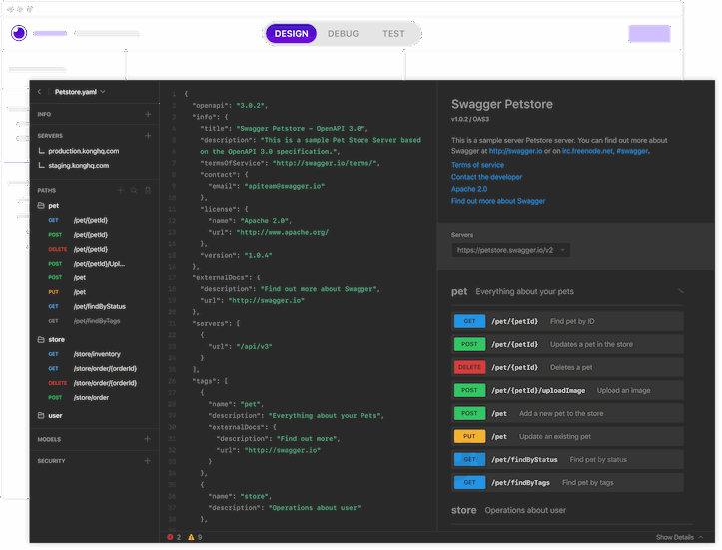The height and width of the screenshot is (550, 722).
Task: Open the Terms of service link
Action: pyautogui.click(x=477, y=165)
